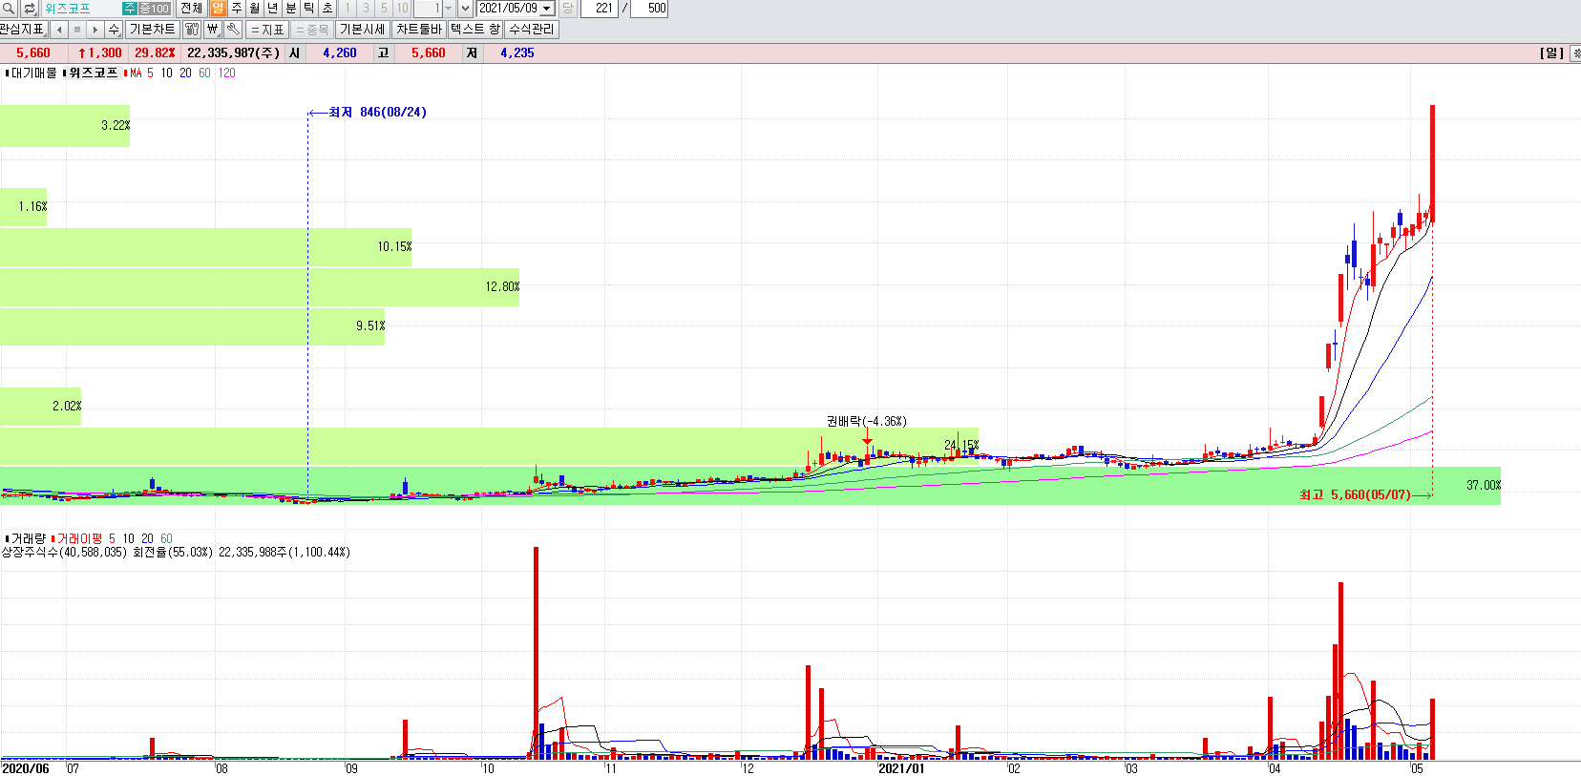Screen dimensions: 1581x776
Task: Click MA 120 magenta legend value
Action: coord(226,73)
